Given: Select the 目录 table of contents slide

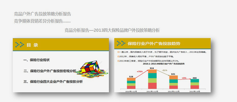Looking at the screenshot, I should coord(61,65).
